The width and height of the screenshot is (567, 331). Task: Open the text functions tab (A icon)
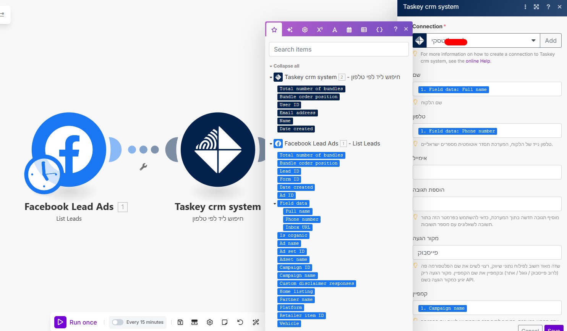click(x=335, y=29)
